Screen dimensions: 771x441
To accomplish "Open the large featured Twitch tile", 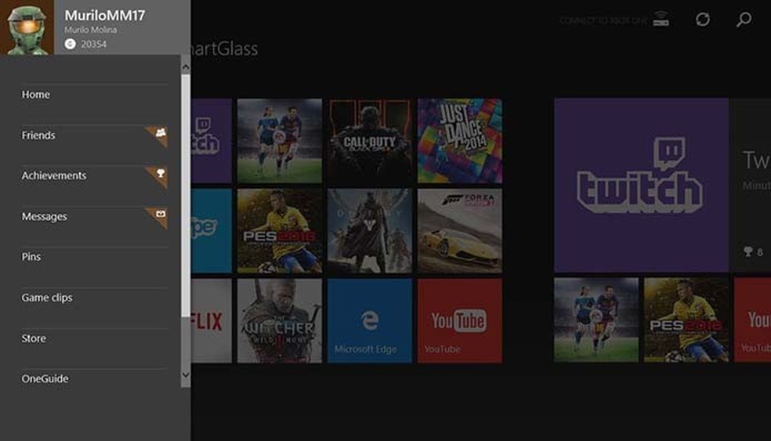I will click(x=641, y=185).
